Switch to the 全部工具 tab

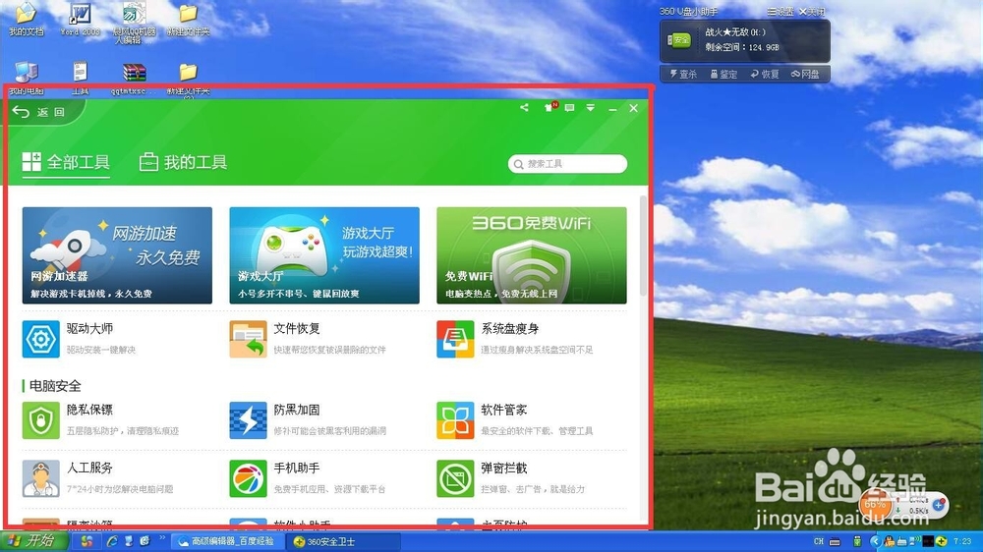66,162
